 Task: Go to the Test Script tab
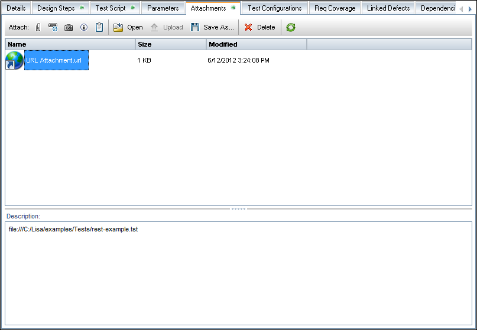point(115,8)
